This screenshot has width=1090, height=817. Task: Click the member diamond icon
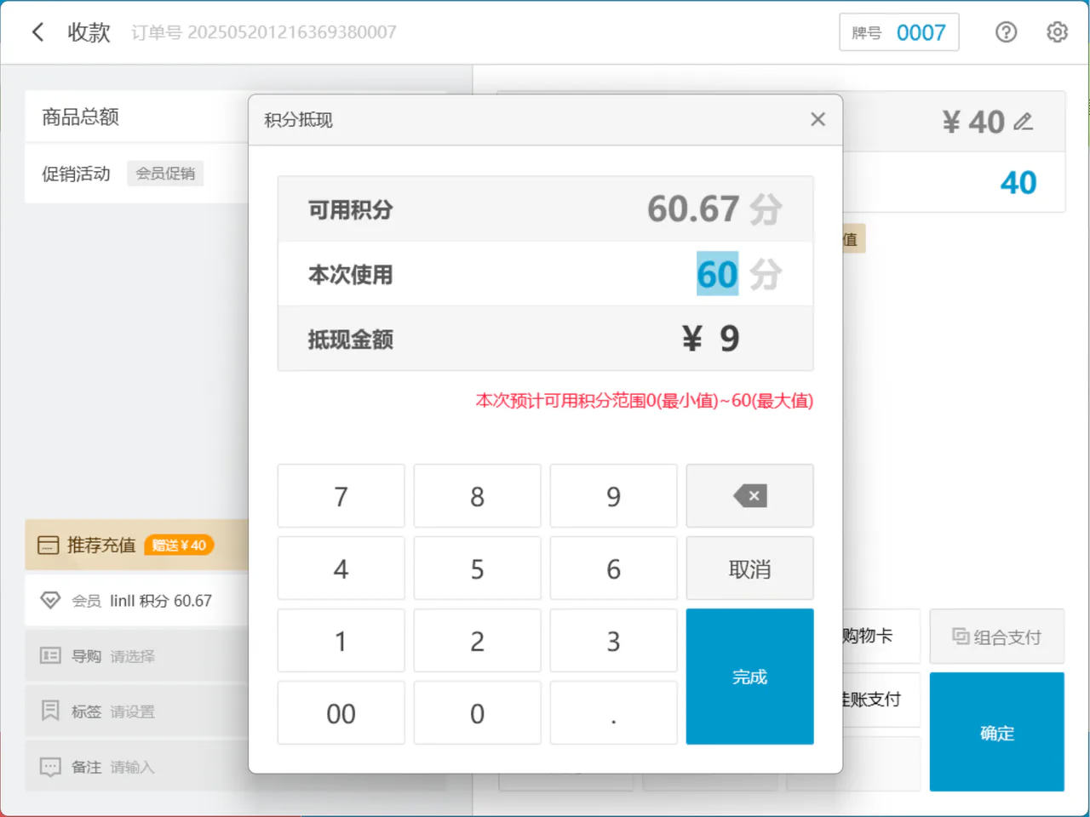tap(50, 601)
